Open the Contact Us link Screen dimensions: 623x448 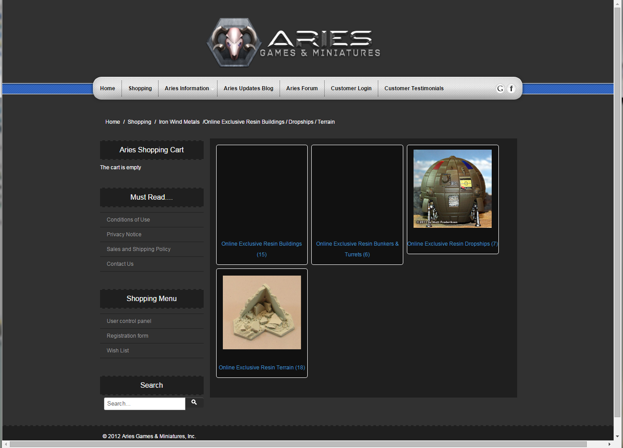[x=120, y=264]
